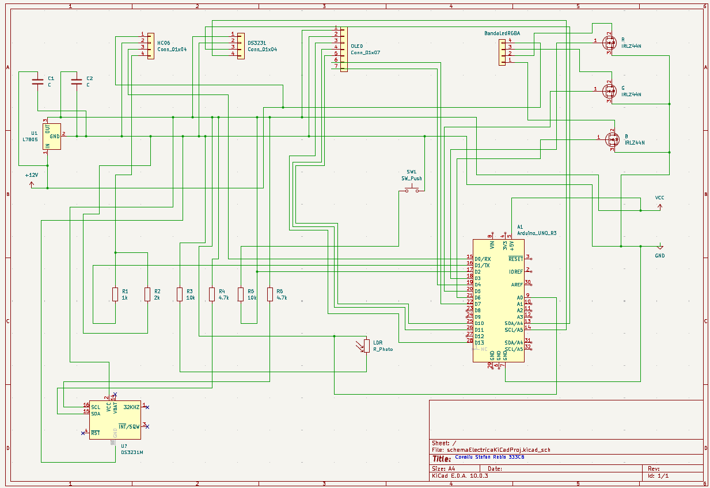This screenshot has width=710, height=488.
Task: Click the no-connect X on RST pin
Action: point(83,432)
